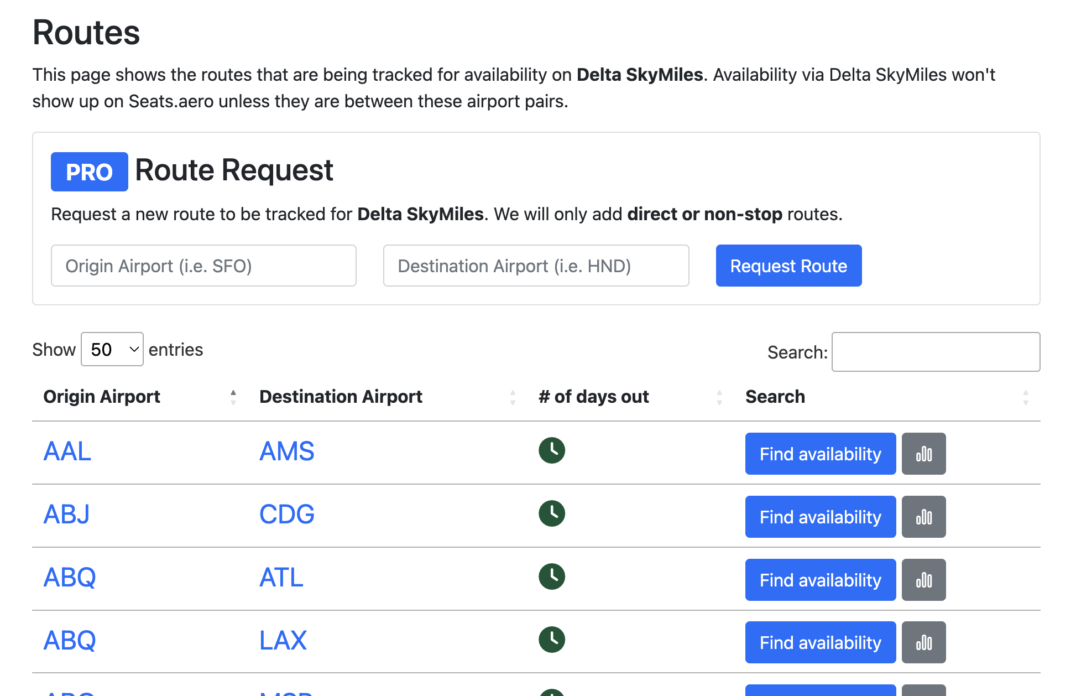Screen dimensions: 1076x696
Task: Find availability for ABQ to LAX
Action: coord(821,642)
